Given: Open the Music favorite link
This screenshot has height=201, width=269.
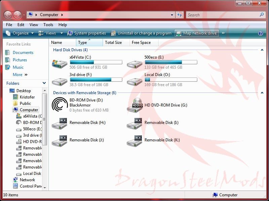Looking at the screenshot, I should click(x=18, y=67).
